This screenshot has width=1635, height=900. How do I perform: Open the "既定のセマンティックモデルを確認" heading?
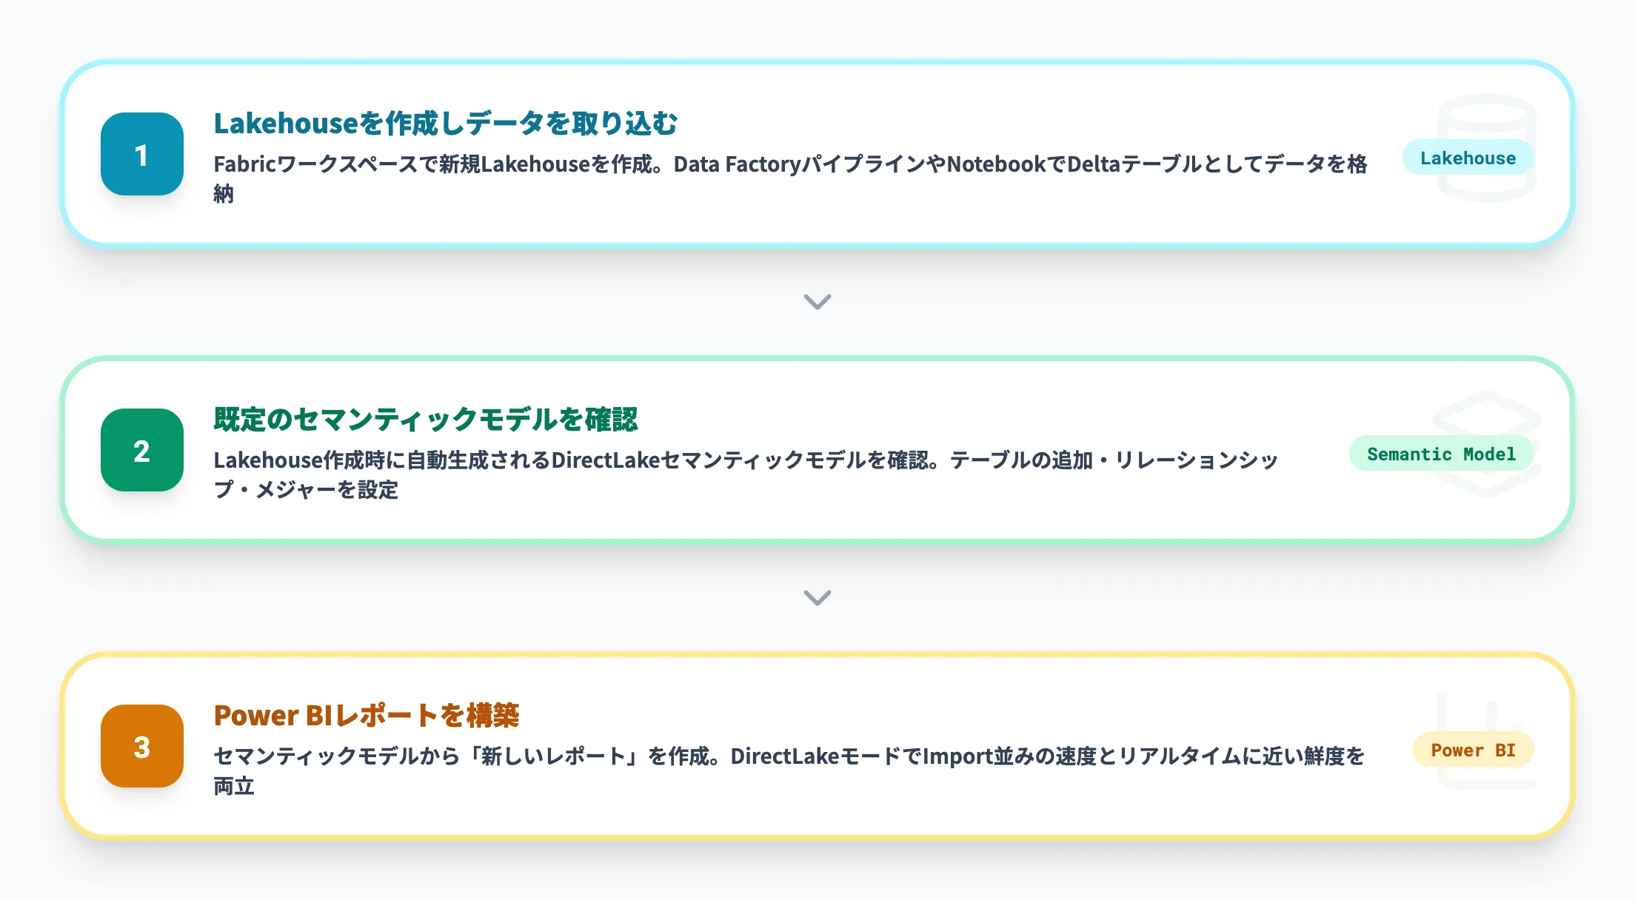click(426, 420)
